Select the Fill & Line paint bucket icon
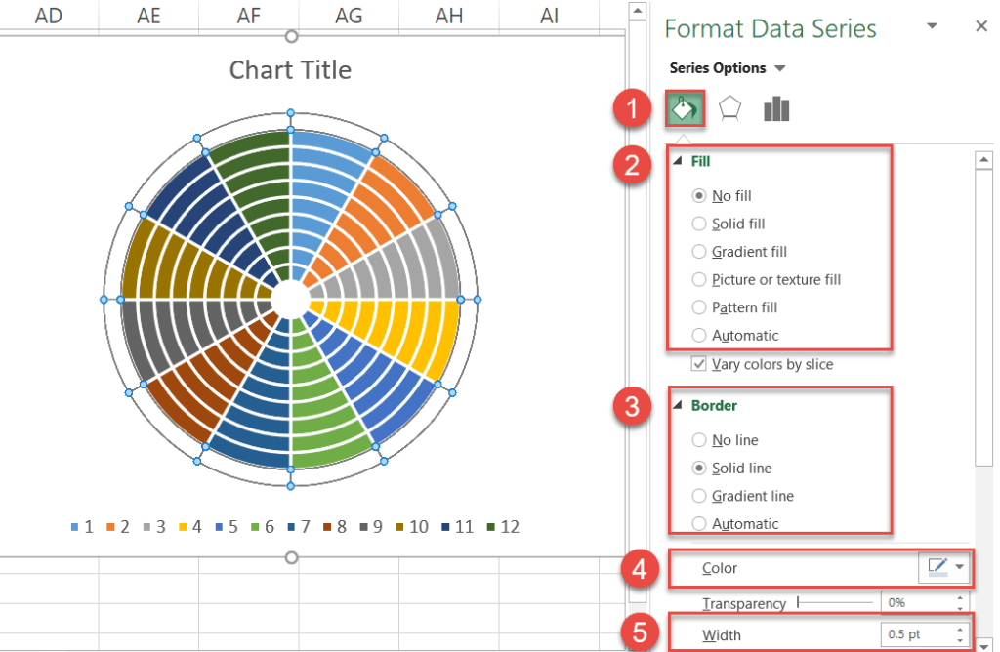This screenshot has width=1000, height=652. pyautogui.click(x=684, y=108)
